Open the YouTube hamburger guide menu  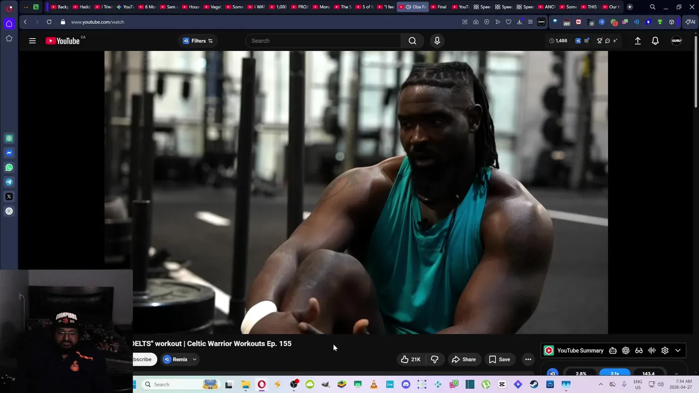click(32, 41)
